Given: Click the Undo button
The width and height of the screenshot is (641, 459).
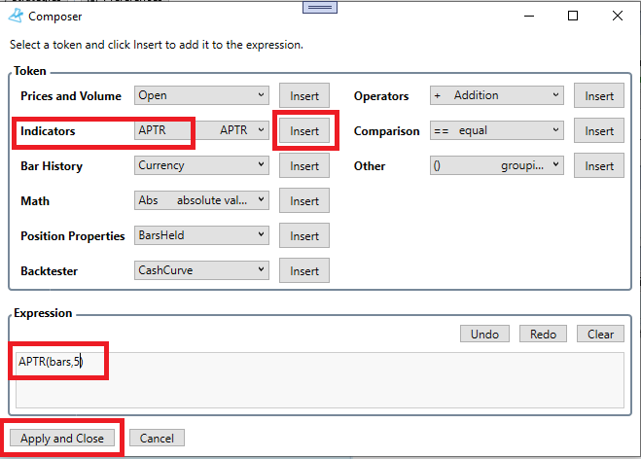Looking at the screenshot, I should coord(484,334).
